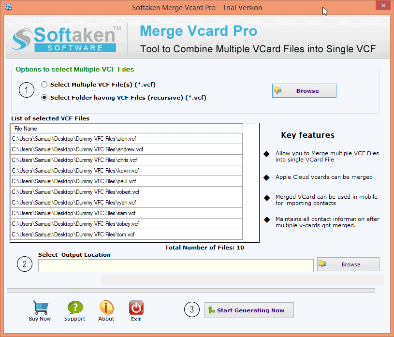Select the tobey.vcf file row

click(x=126, y=224)
